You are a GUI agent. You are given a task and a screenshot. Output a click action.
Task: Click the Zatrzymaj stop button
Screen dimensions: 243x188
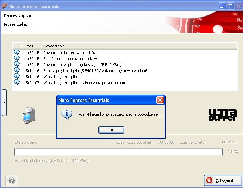click(223, 180)
